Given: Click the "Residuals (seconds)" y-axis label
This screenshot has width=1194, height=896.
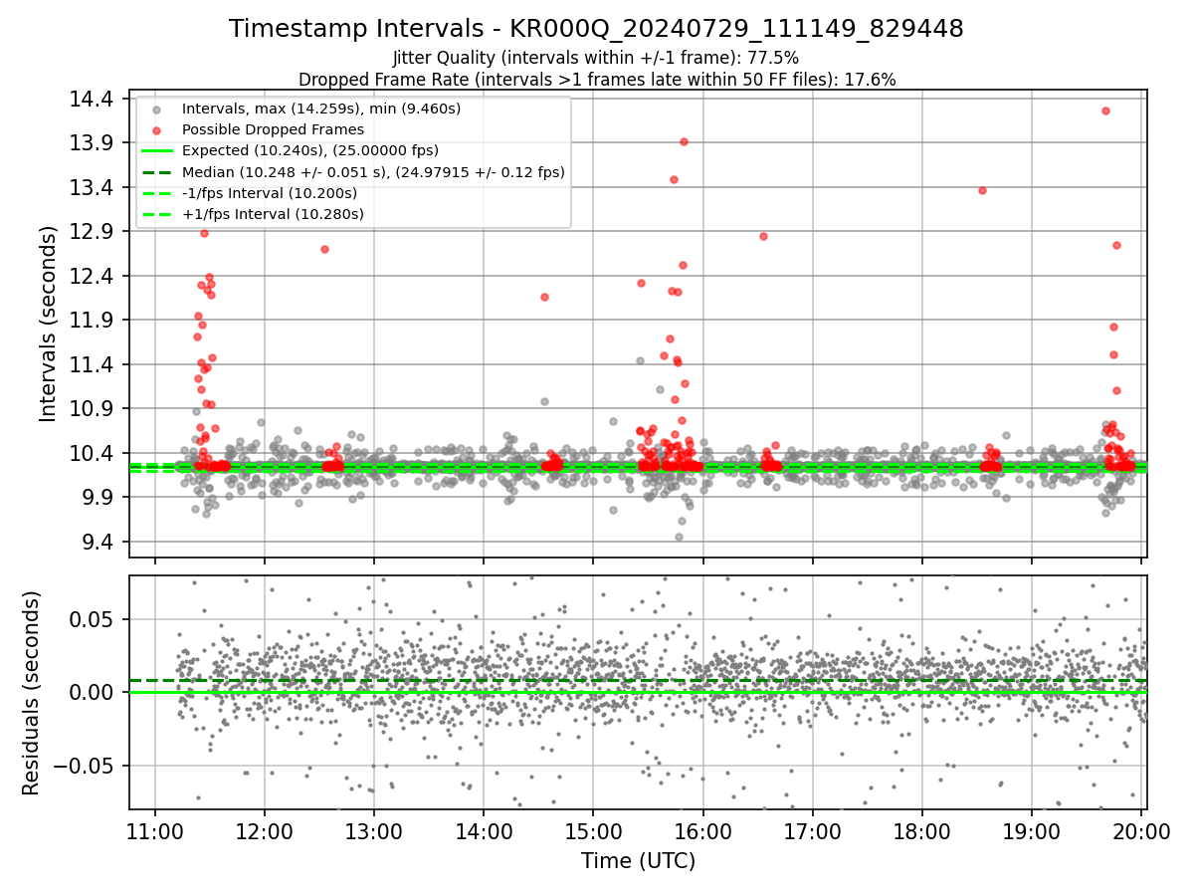Looking at the screenshot, I should pos(32,693).
